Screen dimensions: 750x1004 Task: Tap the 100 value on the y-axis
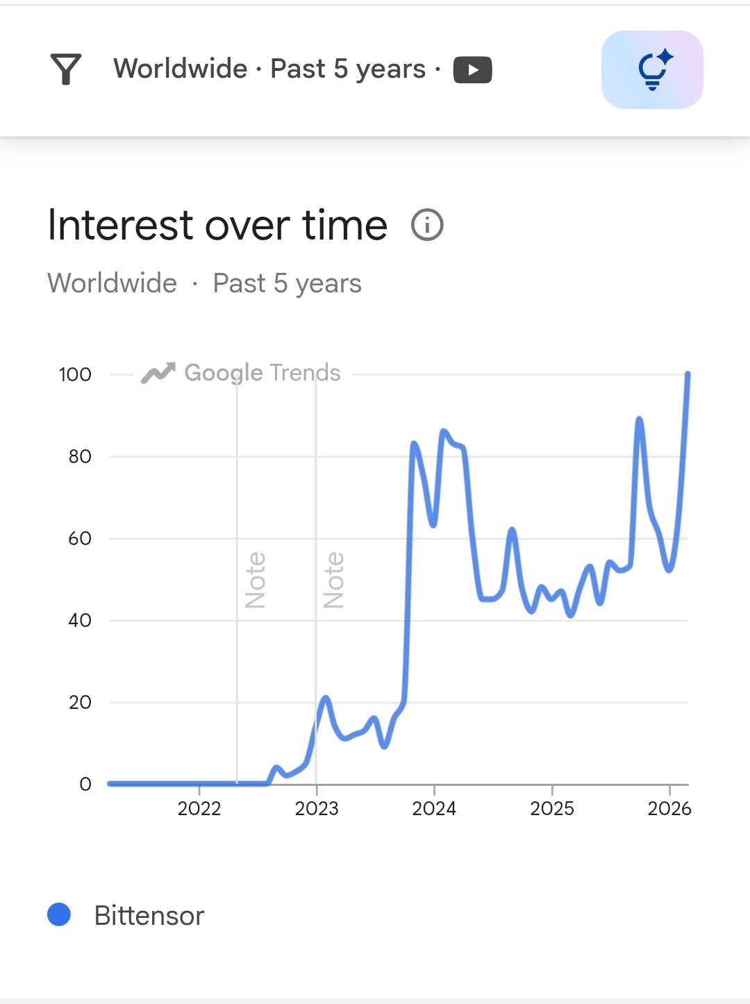coord(75,375)
